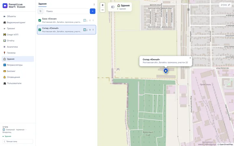The image size is (234, 146).
Task: Click the Склад «Южный» map marker
Action: click(x=166, y=71)
